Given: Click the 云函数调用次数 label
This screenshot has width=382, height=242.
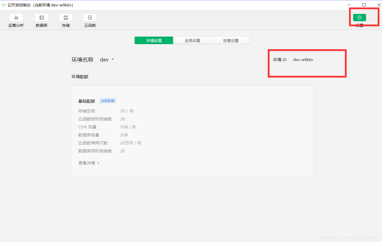Looking at the screenshot, I should point(93,143).
